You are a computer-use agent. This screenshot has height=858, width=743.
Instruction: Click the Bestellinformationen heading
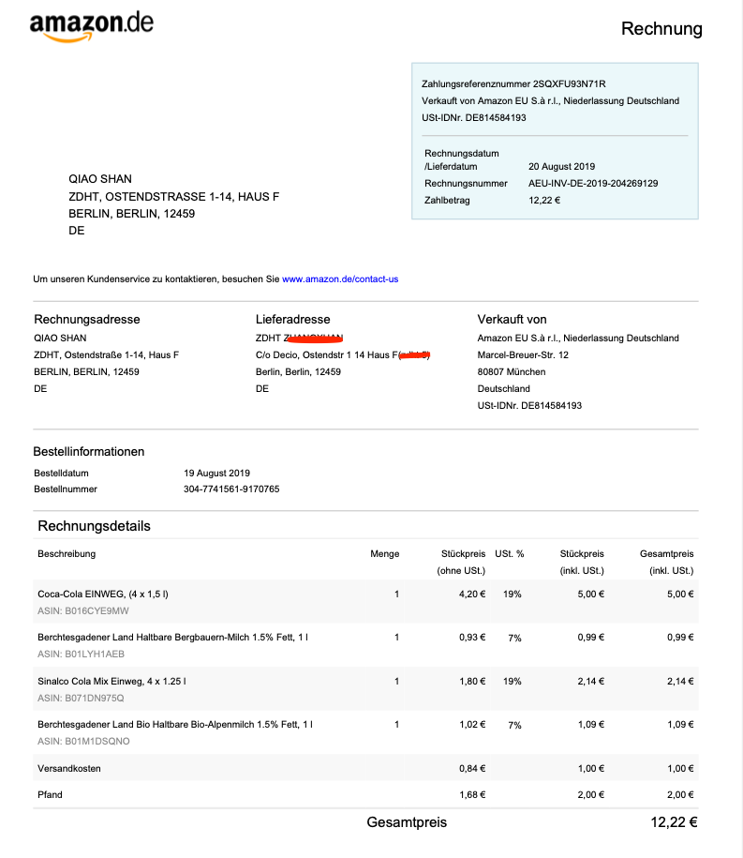[89, 452]
